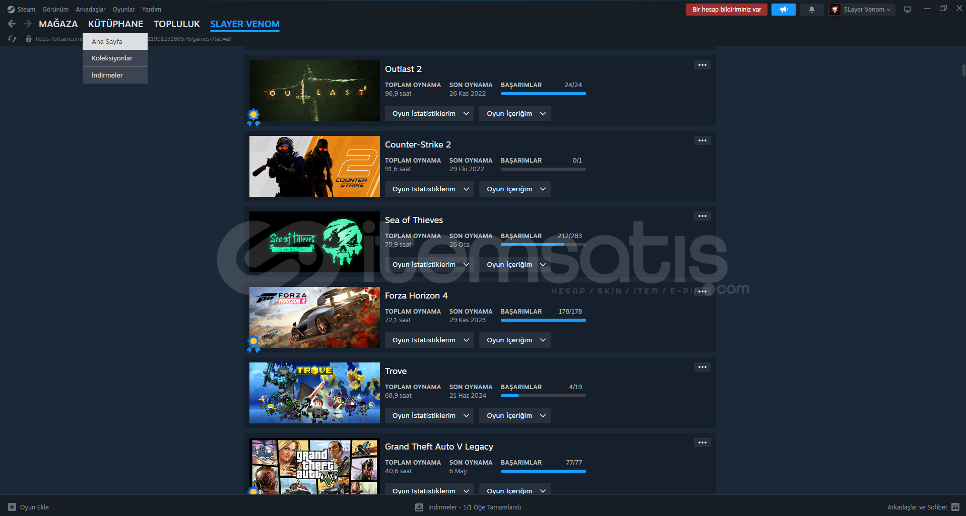Open Trove three-dot options
Image resolution: width=966 pixels, height=516 pixels.
(x=702, y=367)
